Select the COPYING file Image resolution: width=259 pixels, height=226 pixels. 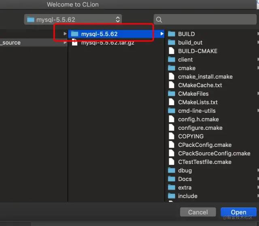pos(191,136)
